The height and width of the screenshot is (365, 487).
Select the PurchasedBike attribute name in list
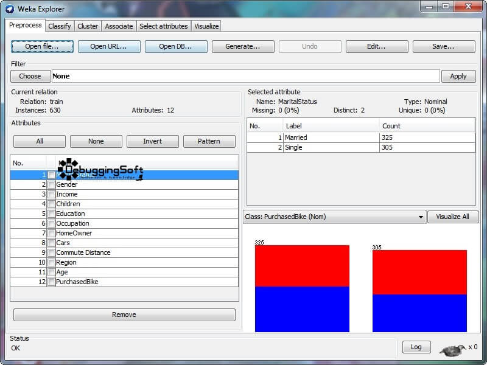[x=77, y=282]
